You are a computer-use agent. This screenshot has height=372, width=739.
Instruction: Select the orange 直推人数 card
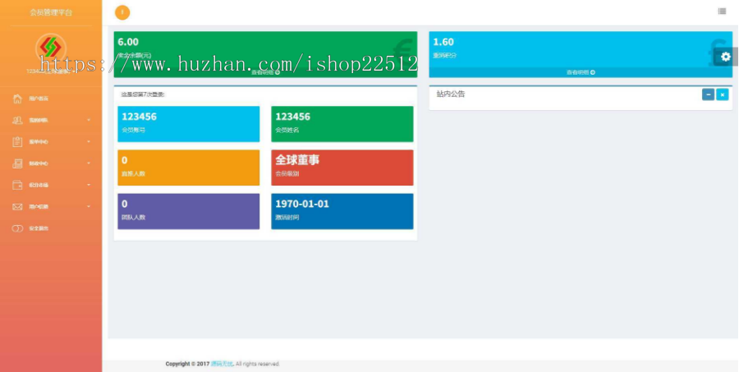(189, 168)
